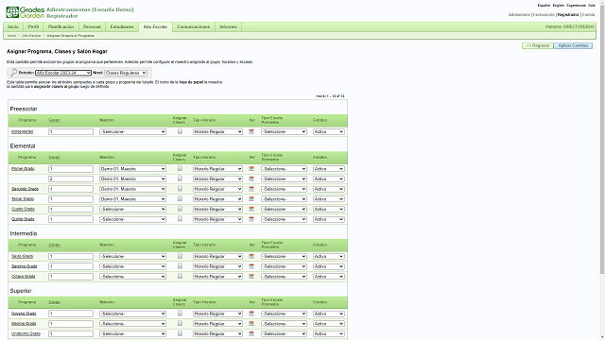Image resolution: width=605 pixels, height=340 pixels.
Task: Open Tipo Horario dropdown for Décimo Grado
Action: click(x=217, y=324)
